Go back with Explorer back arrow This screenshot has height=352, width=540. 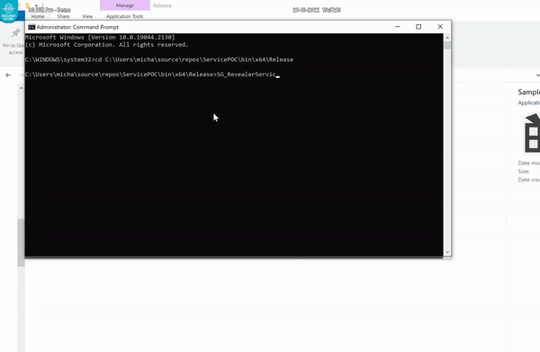tap(8, 75)
